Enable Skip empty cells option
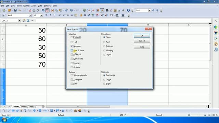The height and width of the screenshot is (123, 219). click(72, 75)
